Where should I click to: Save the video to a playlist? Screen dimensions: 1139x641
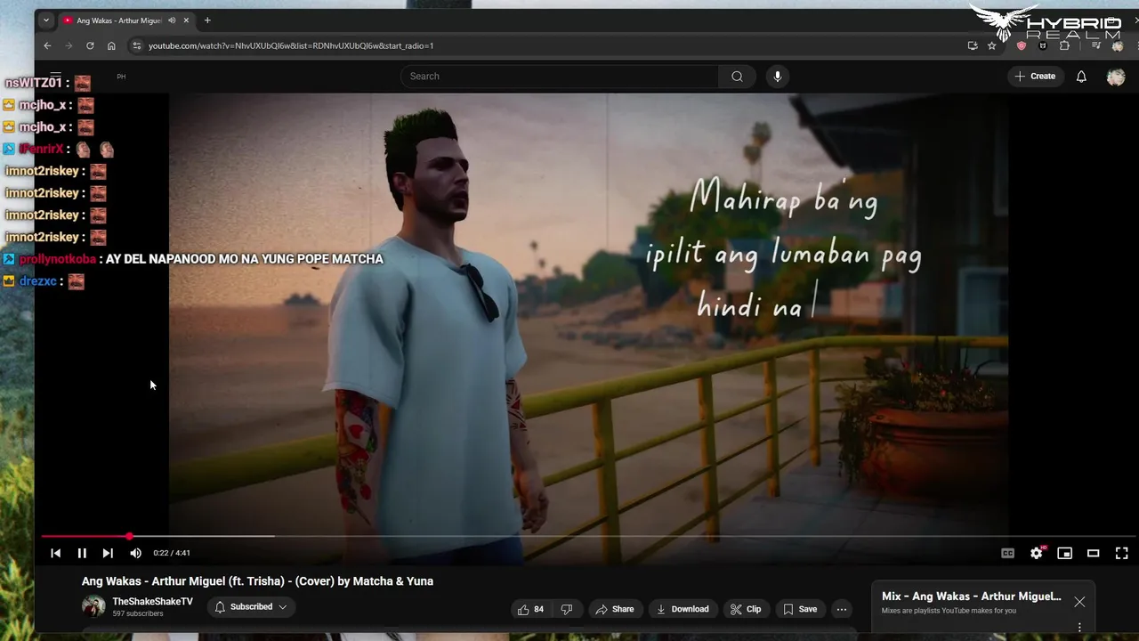click(799, 609)
